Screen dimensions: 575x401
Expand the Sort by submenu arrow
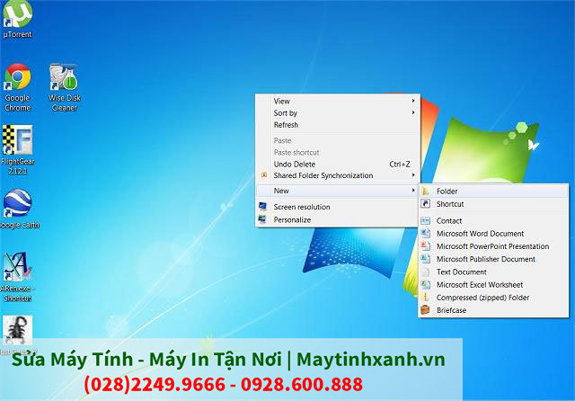pos(413,112)
